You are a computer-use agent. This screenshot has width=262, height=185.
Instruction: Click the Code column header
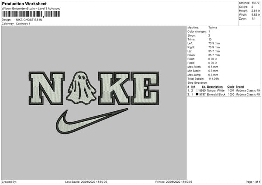click(x=231, y=87)
